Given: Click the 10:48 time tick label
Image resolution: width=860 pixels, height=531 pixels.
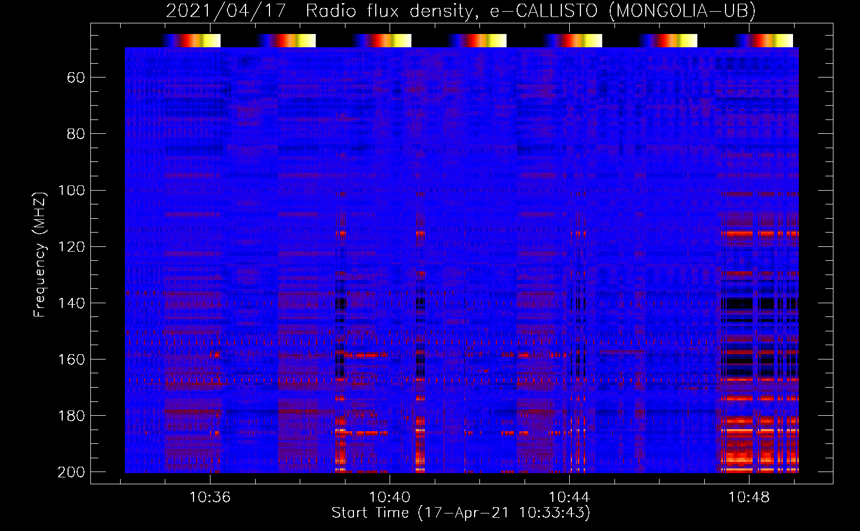Looking at the screenshot, I should coord(749,498).
